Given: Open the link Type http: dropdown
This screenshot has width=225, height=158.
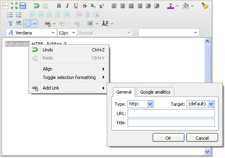Looking at the screenshot, I should point(141,104).
